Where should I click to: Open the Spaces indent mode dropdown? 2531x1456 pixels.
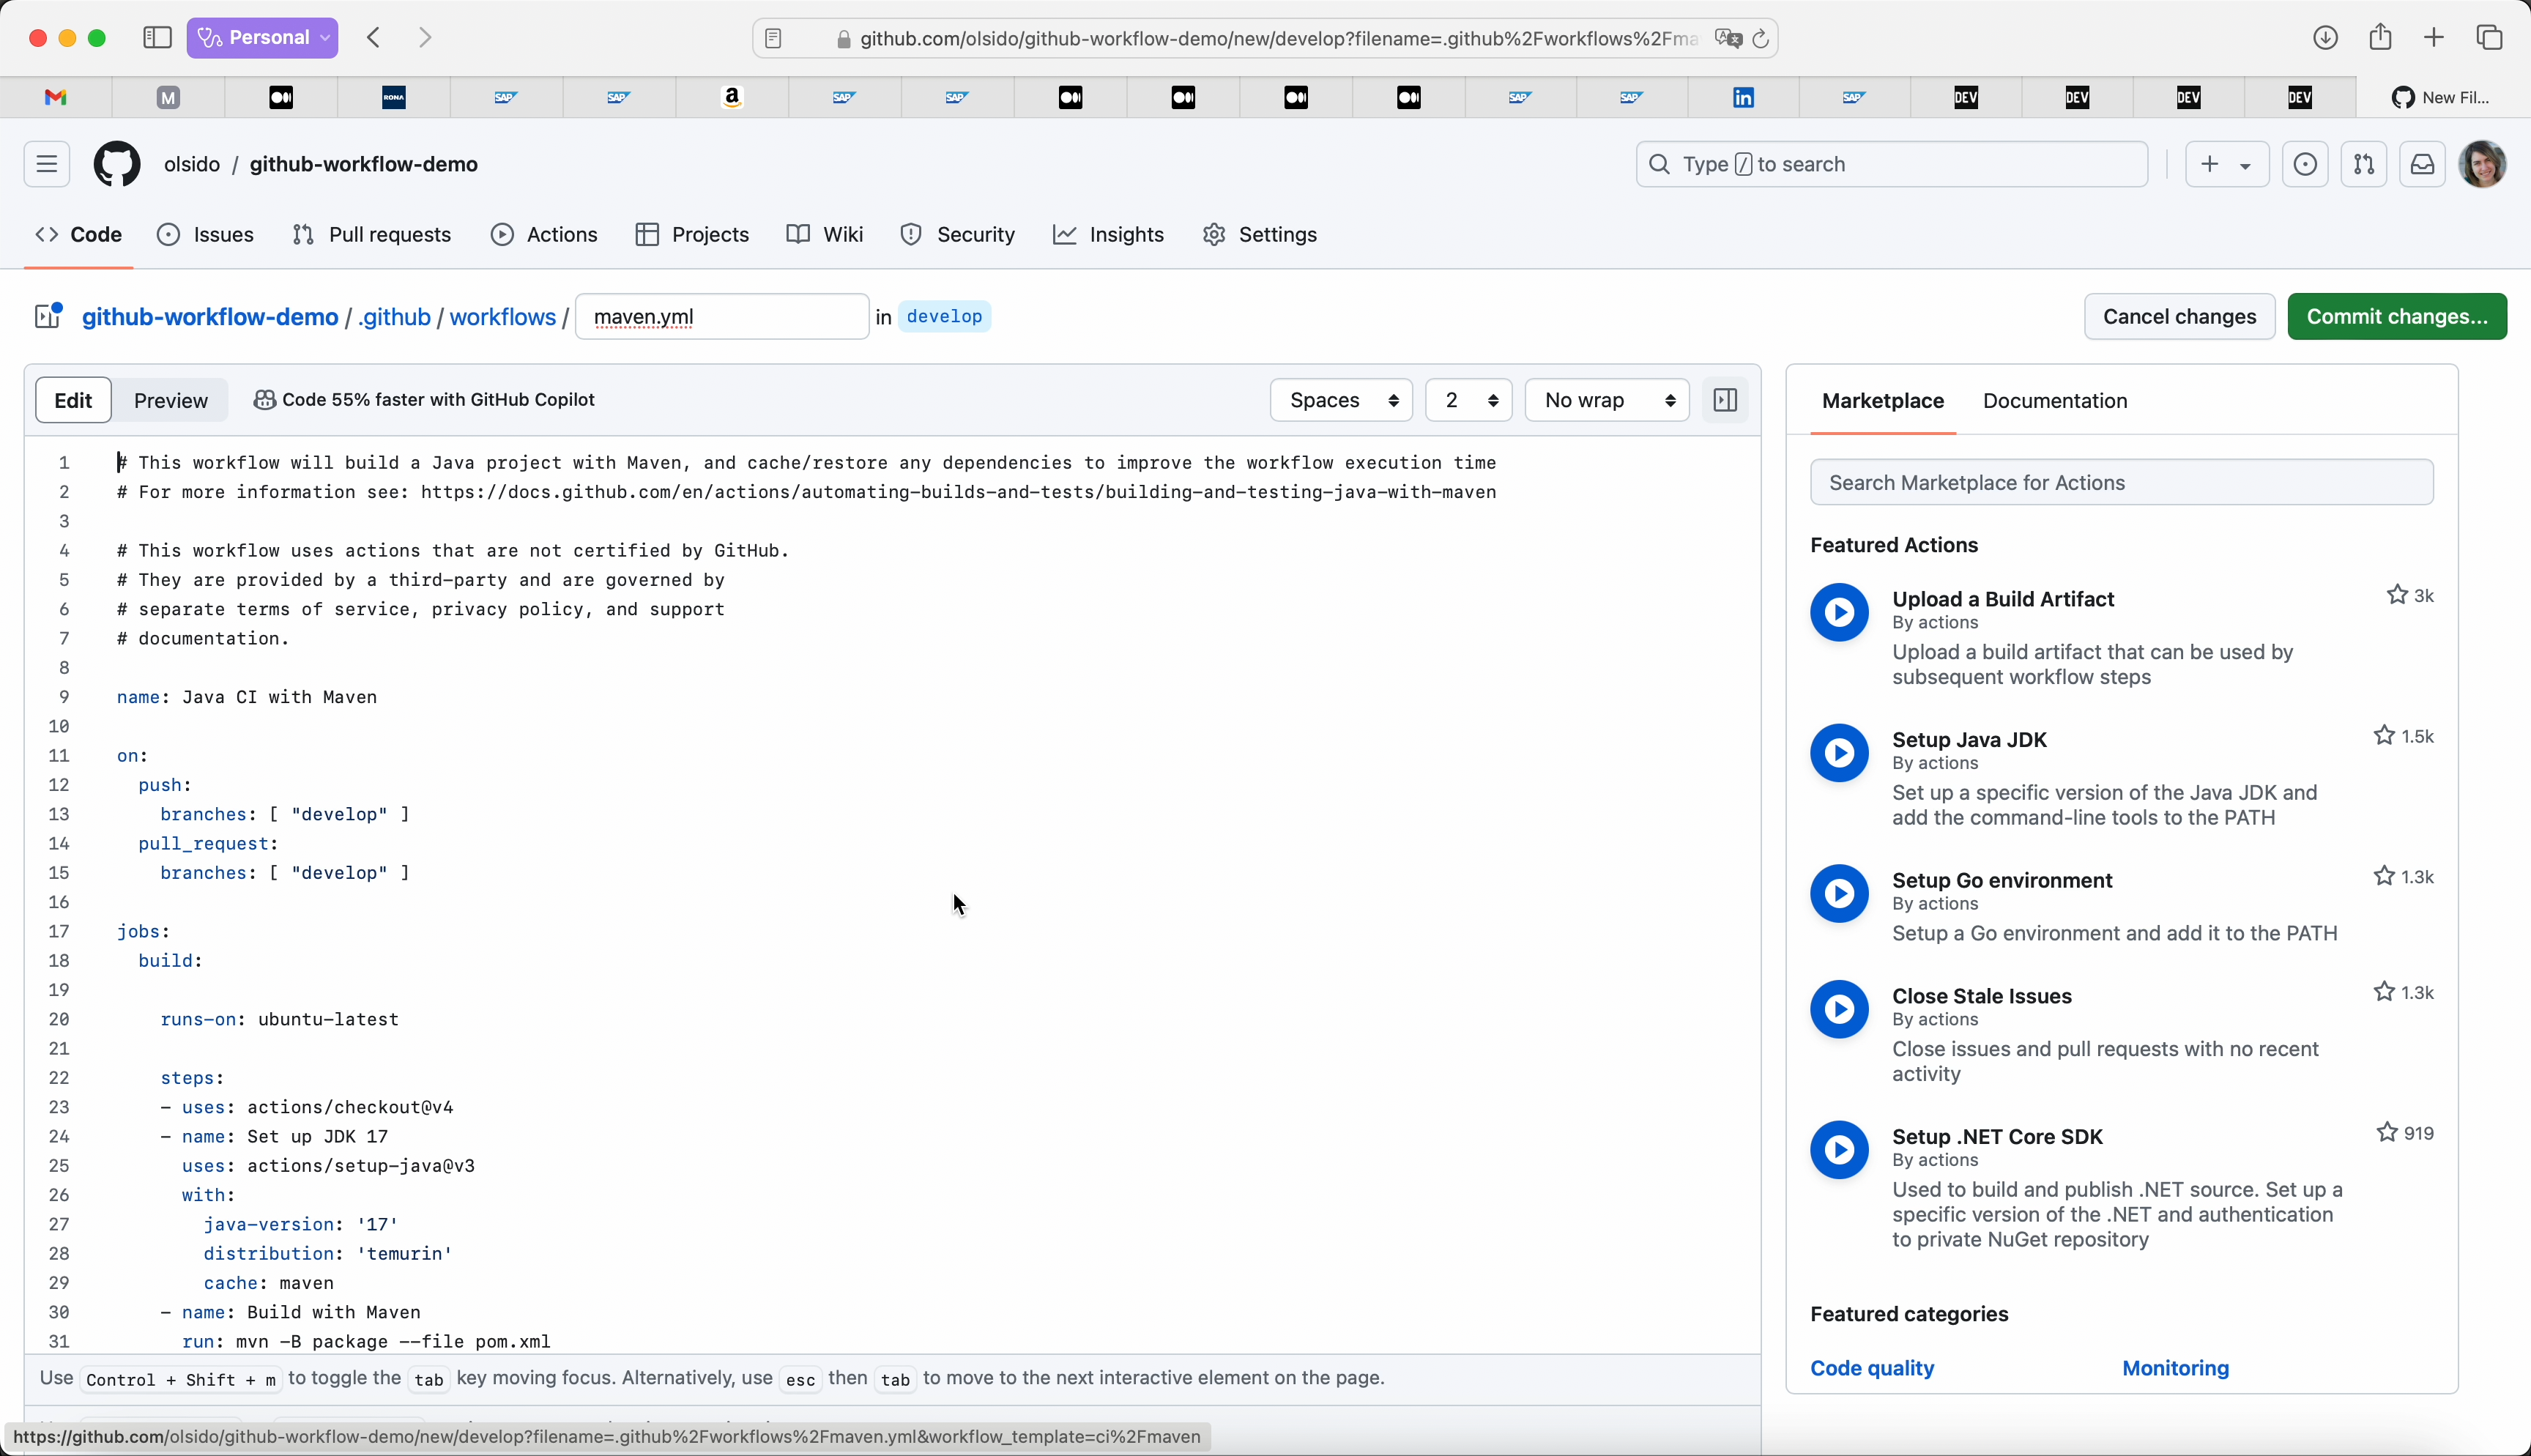coord(1340,400)
